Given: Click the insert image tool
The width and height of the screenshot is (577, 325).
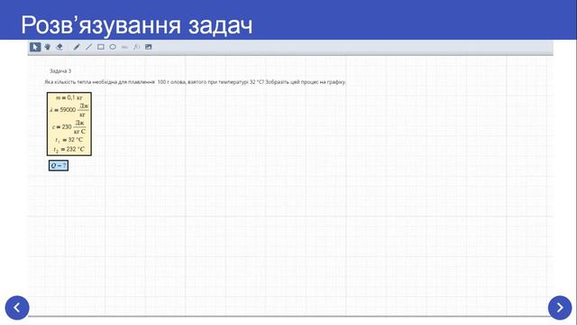Looking at the screenshot, I should pos(148,47).
